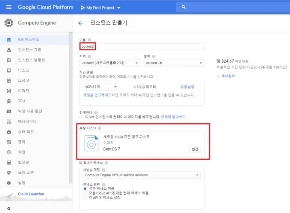Open the Compute Engine default service account dropdown
Viewport: 290px width, 213px height.
pos(142,175)
